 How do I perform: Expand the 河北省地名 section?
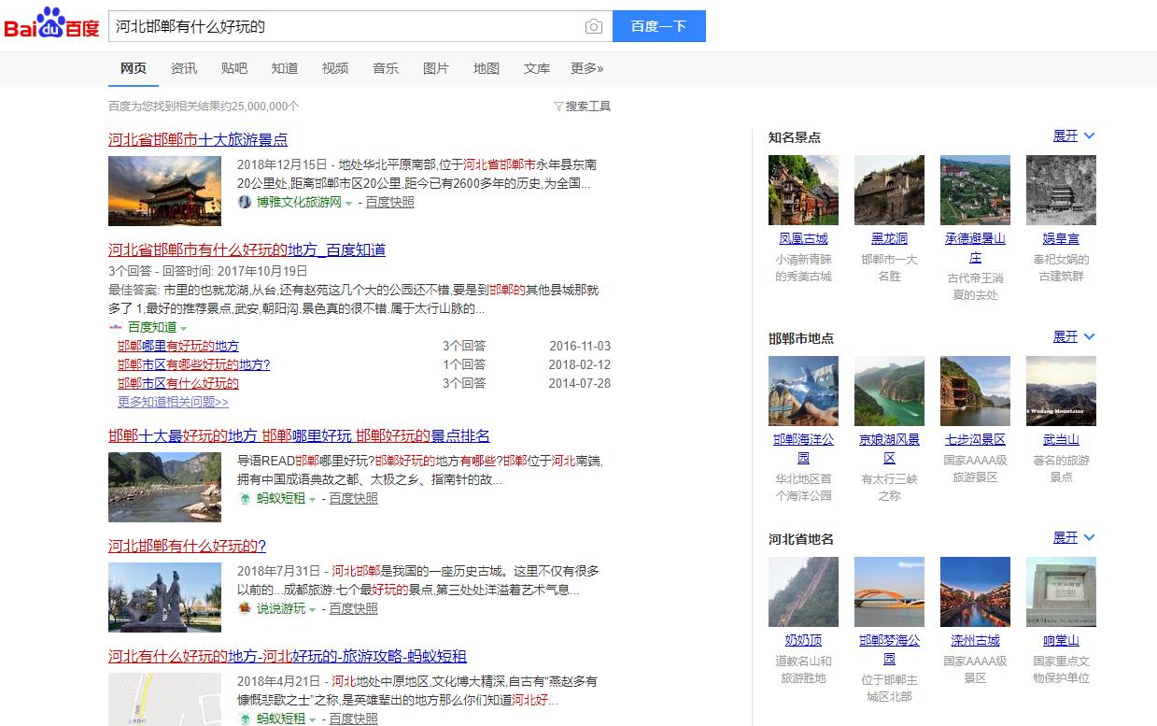[x=1067, y=537]
